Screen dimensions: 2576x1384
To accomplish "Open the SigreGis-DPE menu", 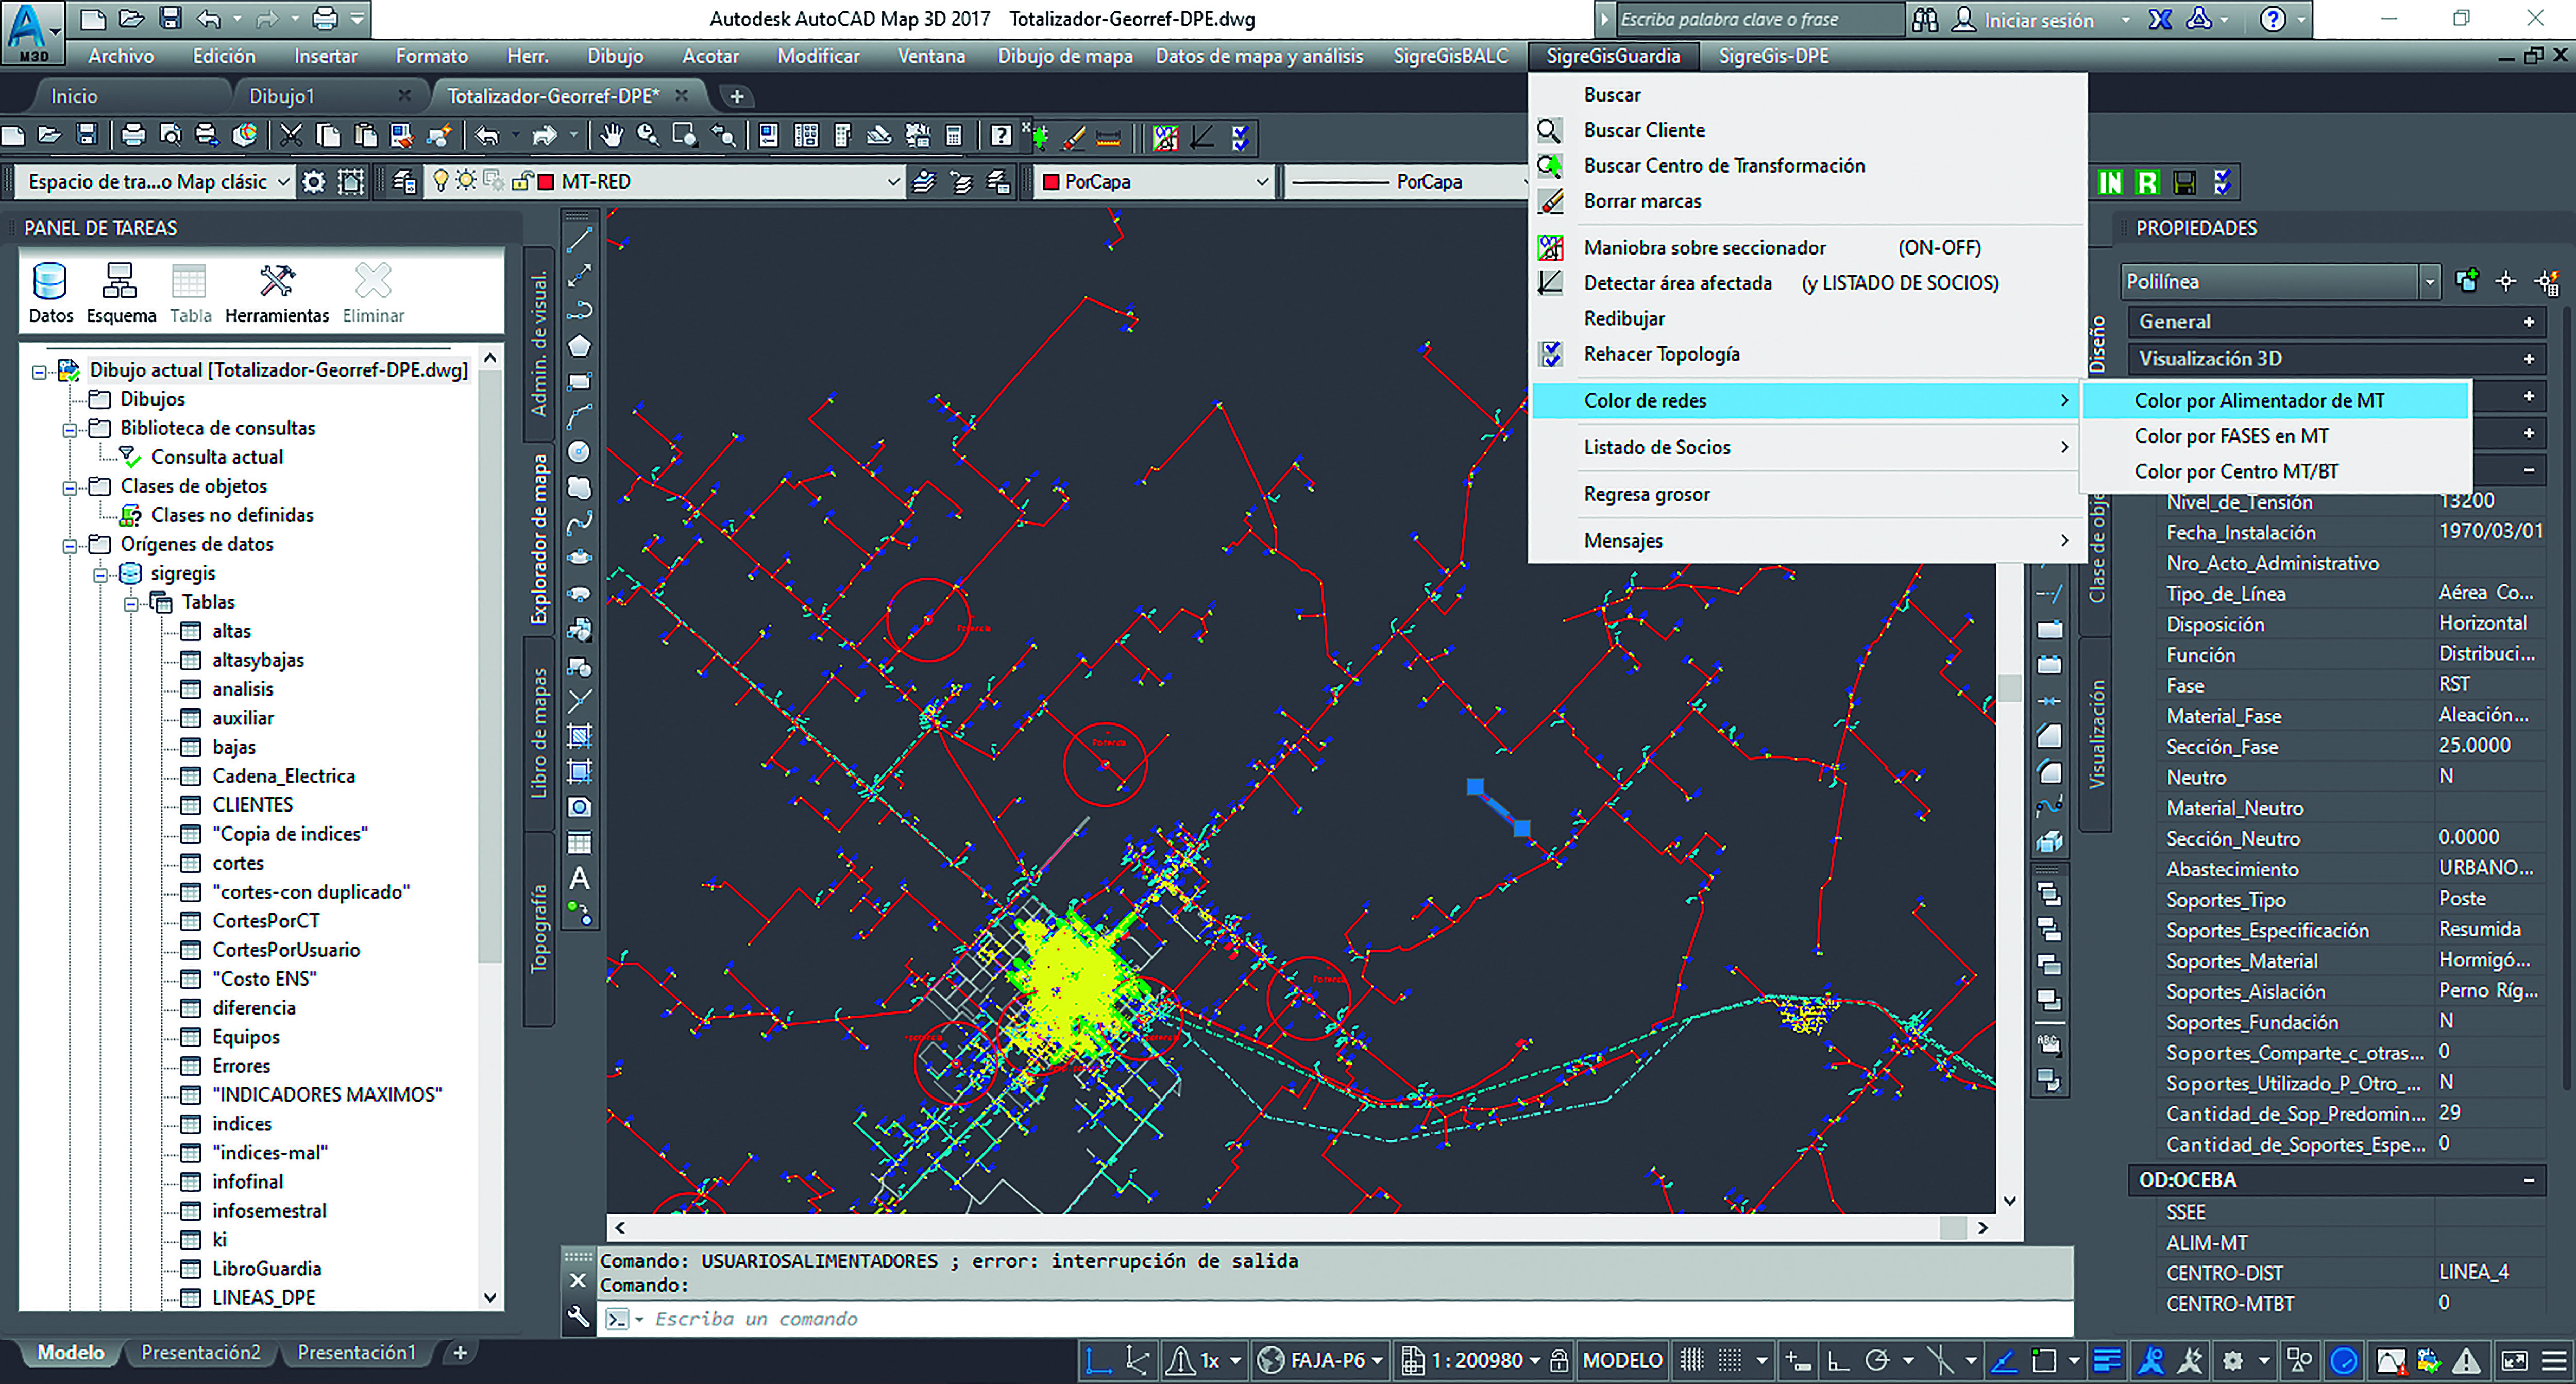I will coord(1773,56).
